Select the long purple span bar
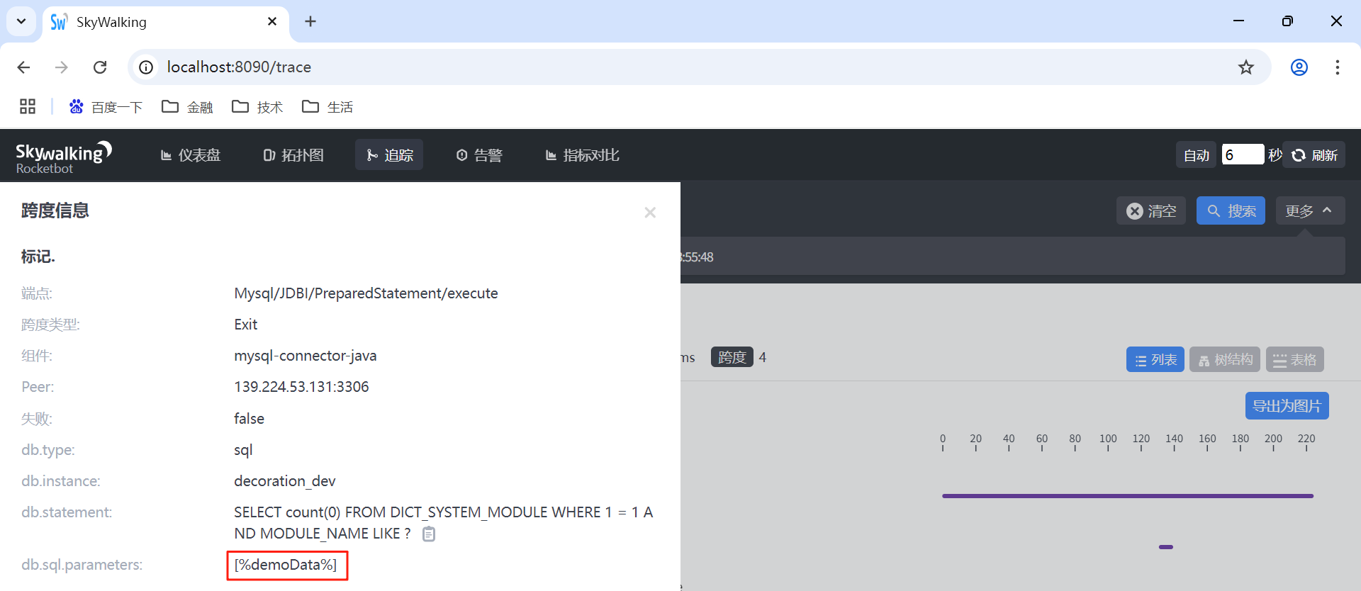 point(1128,496)
